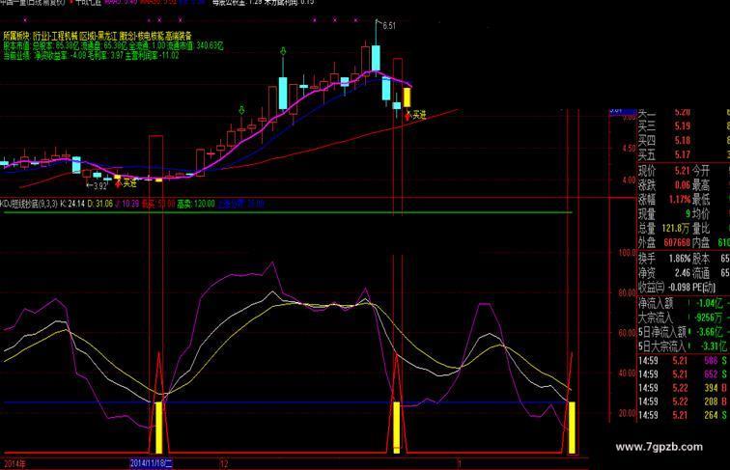Click the 4.00 price axis label
This screenshot has width=730, height=470.
629,180
